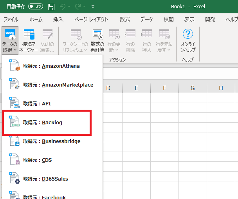Select column F header
Viewport: 238px width, 199px height.
coord(164,88)
